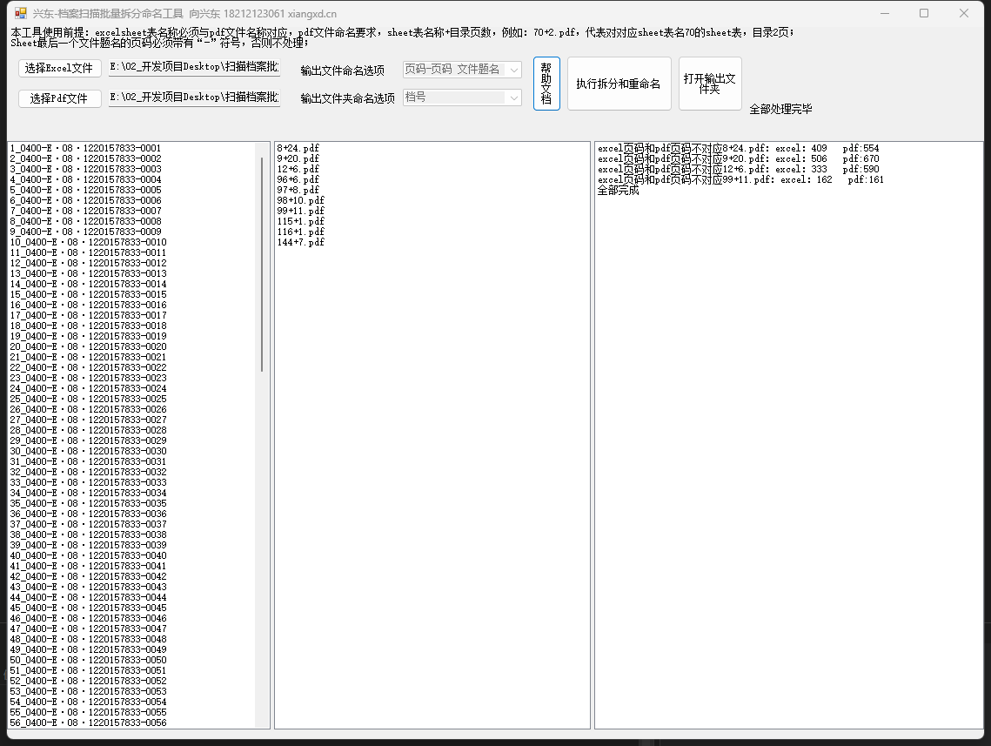The width and height of the screenshot is (991, 746).
Task: Maximize the application window
Action: click(x=923, y=13)
